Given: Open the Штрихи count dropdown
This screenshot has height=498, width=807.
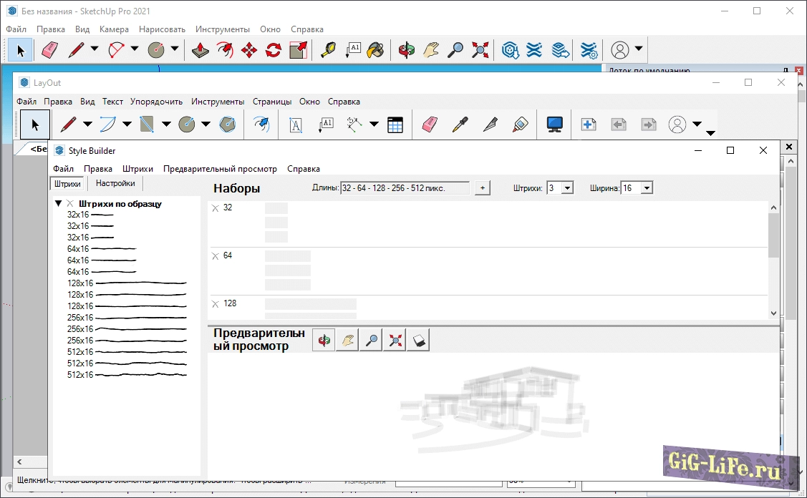Looking at the screenshot, I should [567, 188].
